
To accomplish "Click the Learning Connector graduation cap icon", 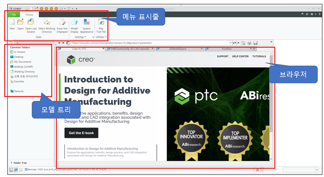I will [x=312, y=14].
